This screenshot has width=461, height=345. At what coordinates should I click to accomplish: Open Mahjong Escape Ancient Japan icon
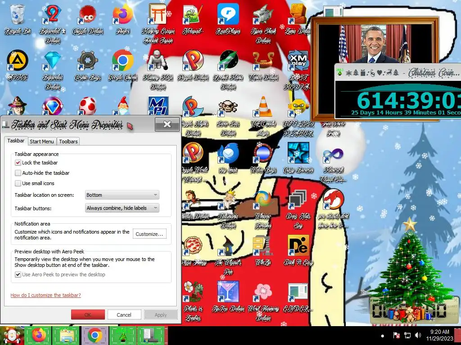(x=158, y=23)
